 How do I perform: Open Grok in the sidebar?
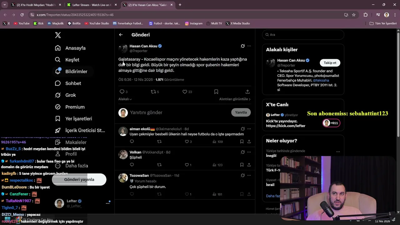65,95
